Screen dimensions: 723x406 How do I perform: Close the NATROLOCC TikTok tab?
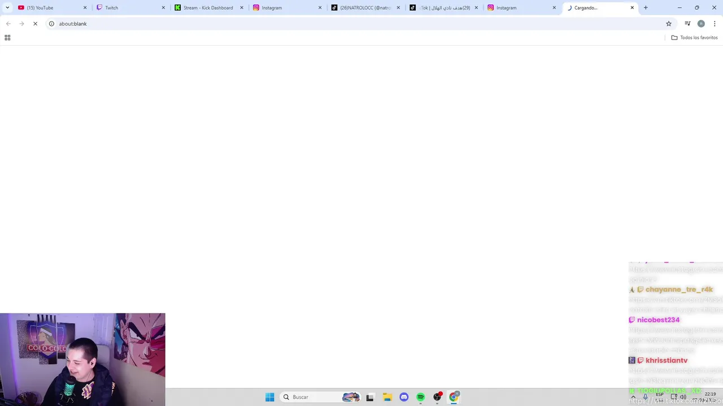398,8
